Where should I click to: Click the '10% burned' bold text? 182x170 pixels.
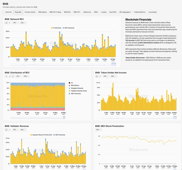(130, 40)
